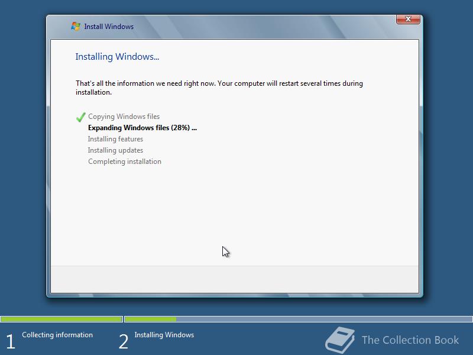Click the 'Collecting information' stage label
The width and height of the screenshot is (473, 355).
(x=57, y=335)
